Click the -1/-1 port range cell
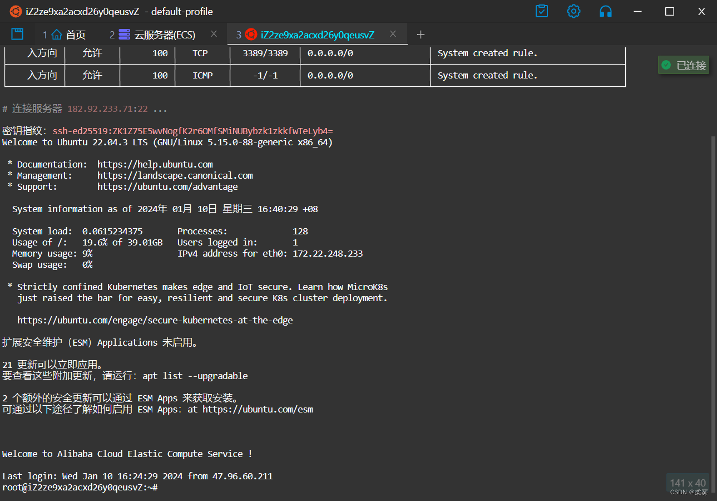717x501 pixels. [x=265, y=75]
